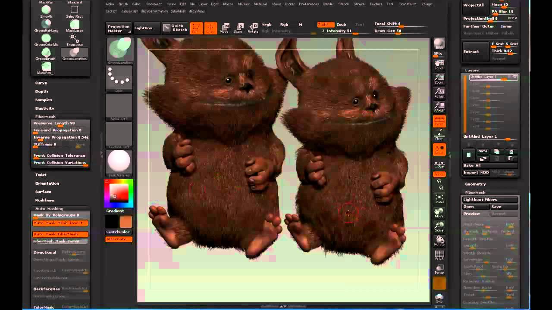The height and width of the screenshot is (310, 552).
Task: Toggle Rgb painting mode
Action: (x=284, y=25)
